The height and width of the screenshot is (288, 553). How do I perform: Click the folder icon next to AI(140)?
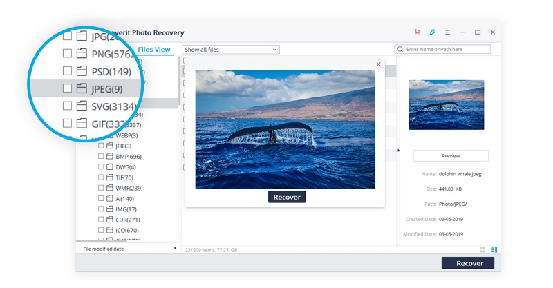point(110,198)
